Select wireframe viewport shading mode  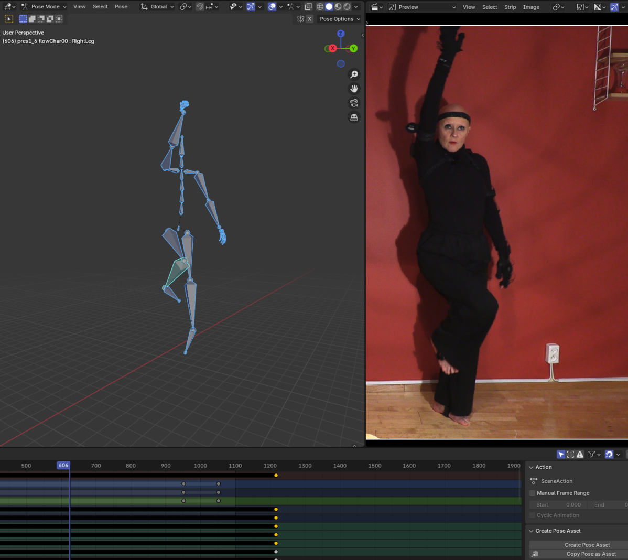pyautogui.click(x=320, y=7)
